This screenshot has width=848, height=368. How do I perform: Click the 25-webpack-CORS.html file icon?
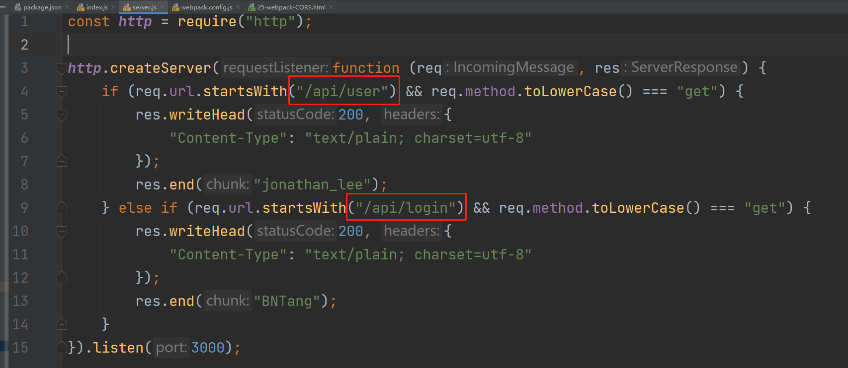(252, 7)
